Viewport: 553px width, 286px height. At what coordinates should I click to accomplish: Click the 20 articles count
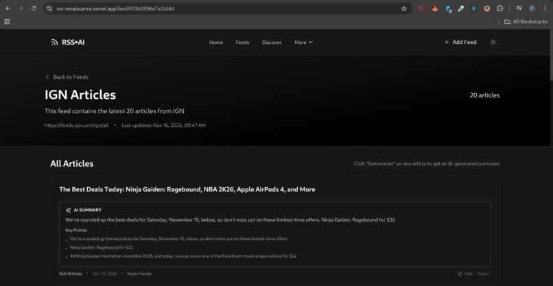tap(484, 95)
